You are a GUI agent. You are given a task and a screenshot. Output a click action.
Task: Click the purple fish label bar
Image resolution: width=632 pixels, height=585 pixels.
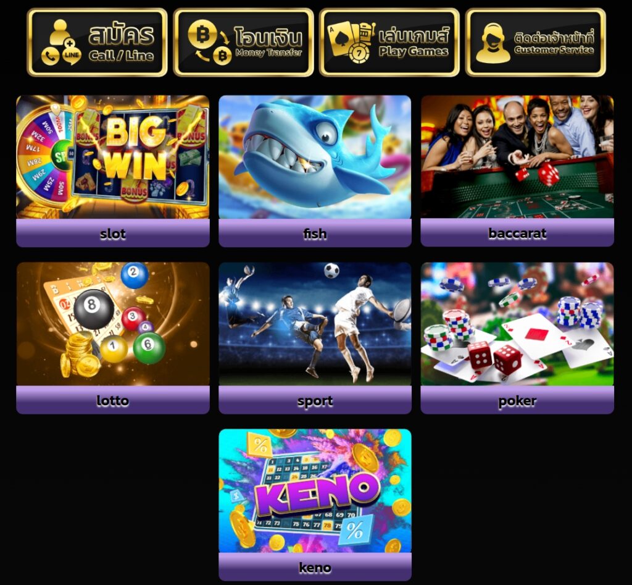pos(315,233)
